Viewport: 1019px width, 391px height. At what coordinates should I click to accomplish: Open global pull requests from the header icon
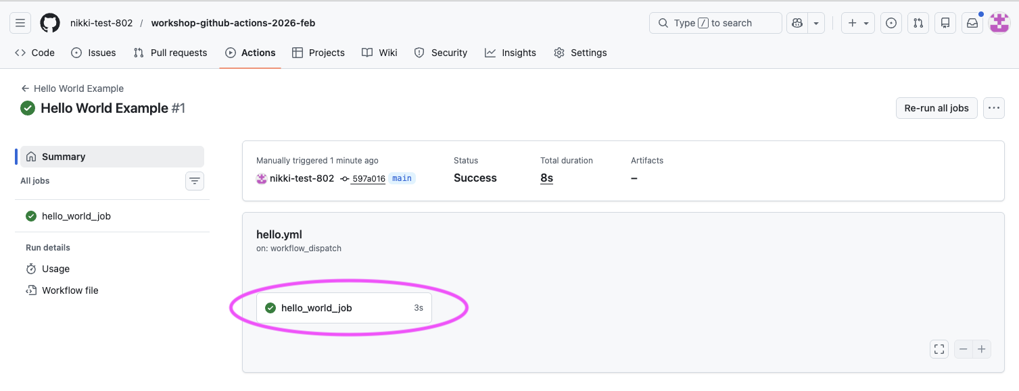point(918,22)
